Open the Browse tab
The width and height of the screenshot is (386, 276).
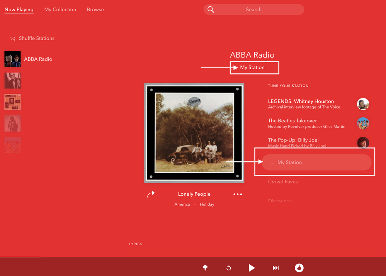95,10
